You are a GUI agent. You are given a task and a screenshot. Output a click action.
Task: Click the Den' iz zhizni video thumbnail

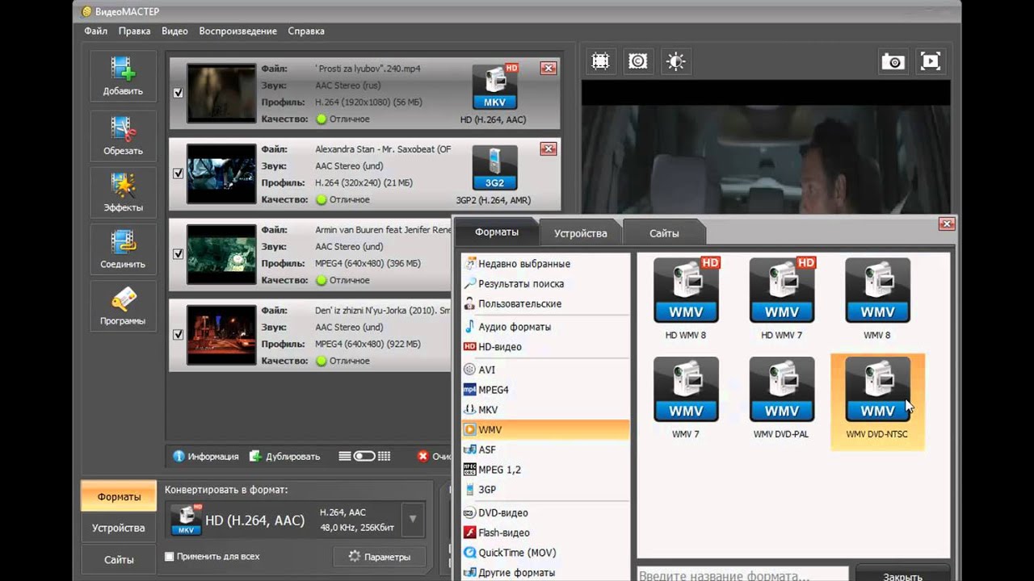click(x=221, y=335)
